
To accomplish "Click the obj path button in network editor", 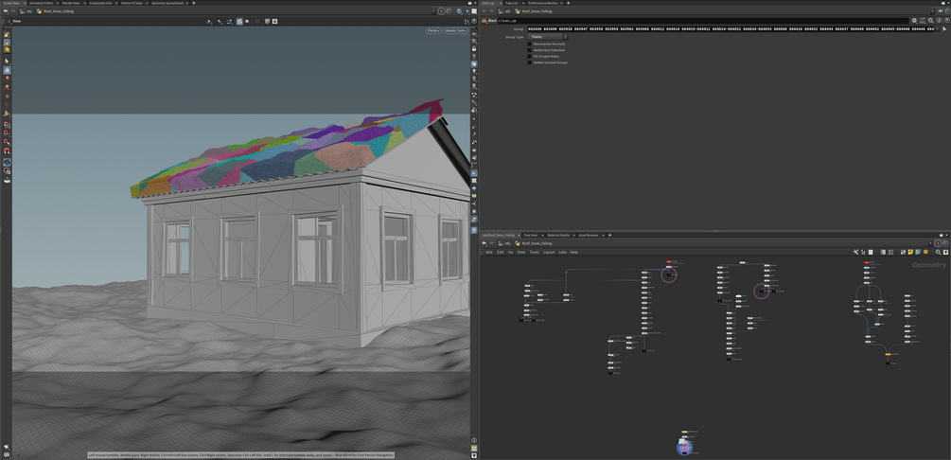I will pyautogui.click(x=504, y=243).
